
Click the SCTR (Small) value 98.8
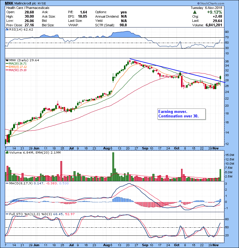pos(123,25)
